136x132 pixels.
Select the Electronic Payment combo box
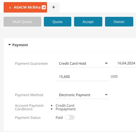(x=83, y=95)
